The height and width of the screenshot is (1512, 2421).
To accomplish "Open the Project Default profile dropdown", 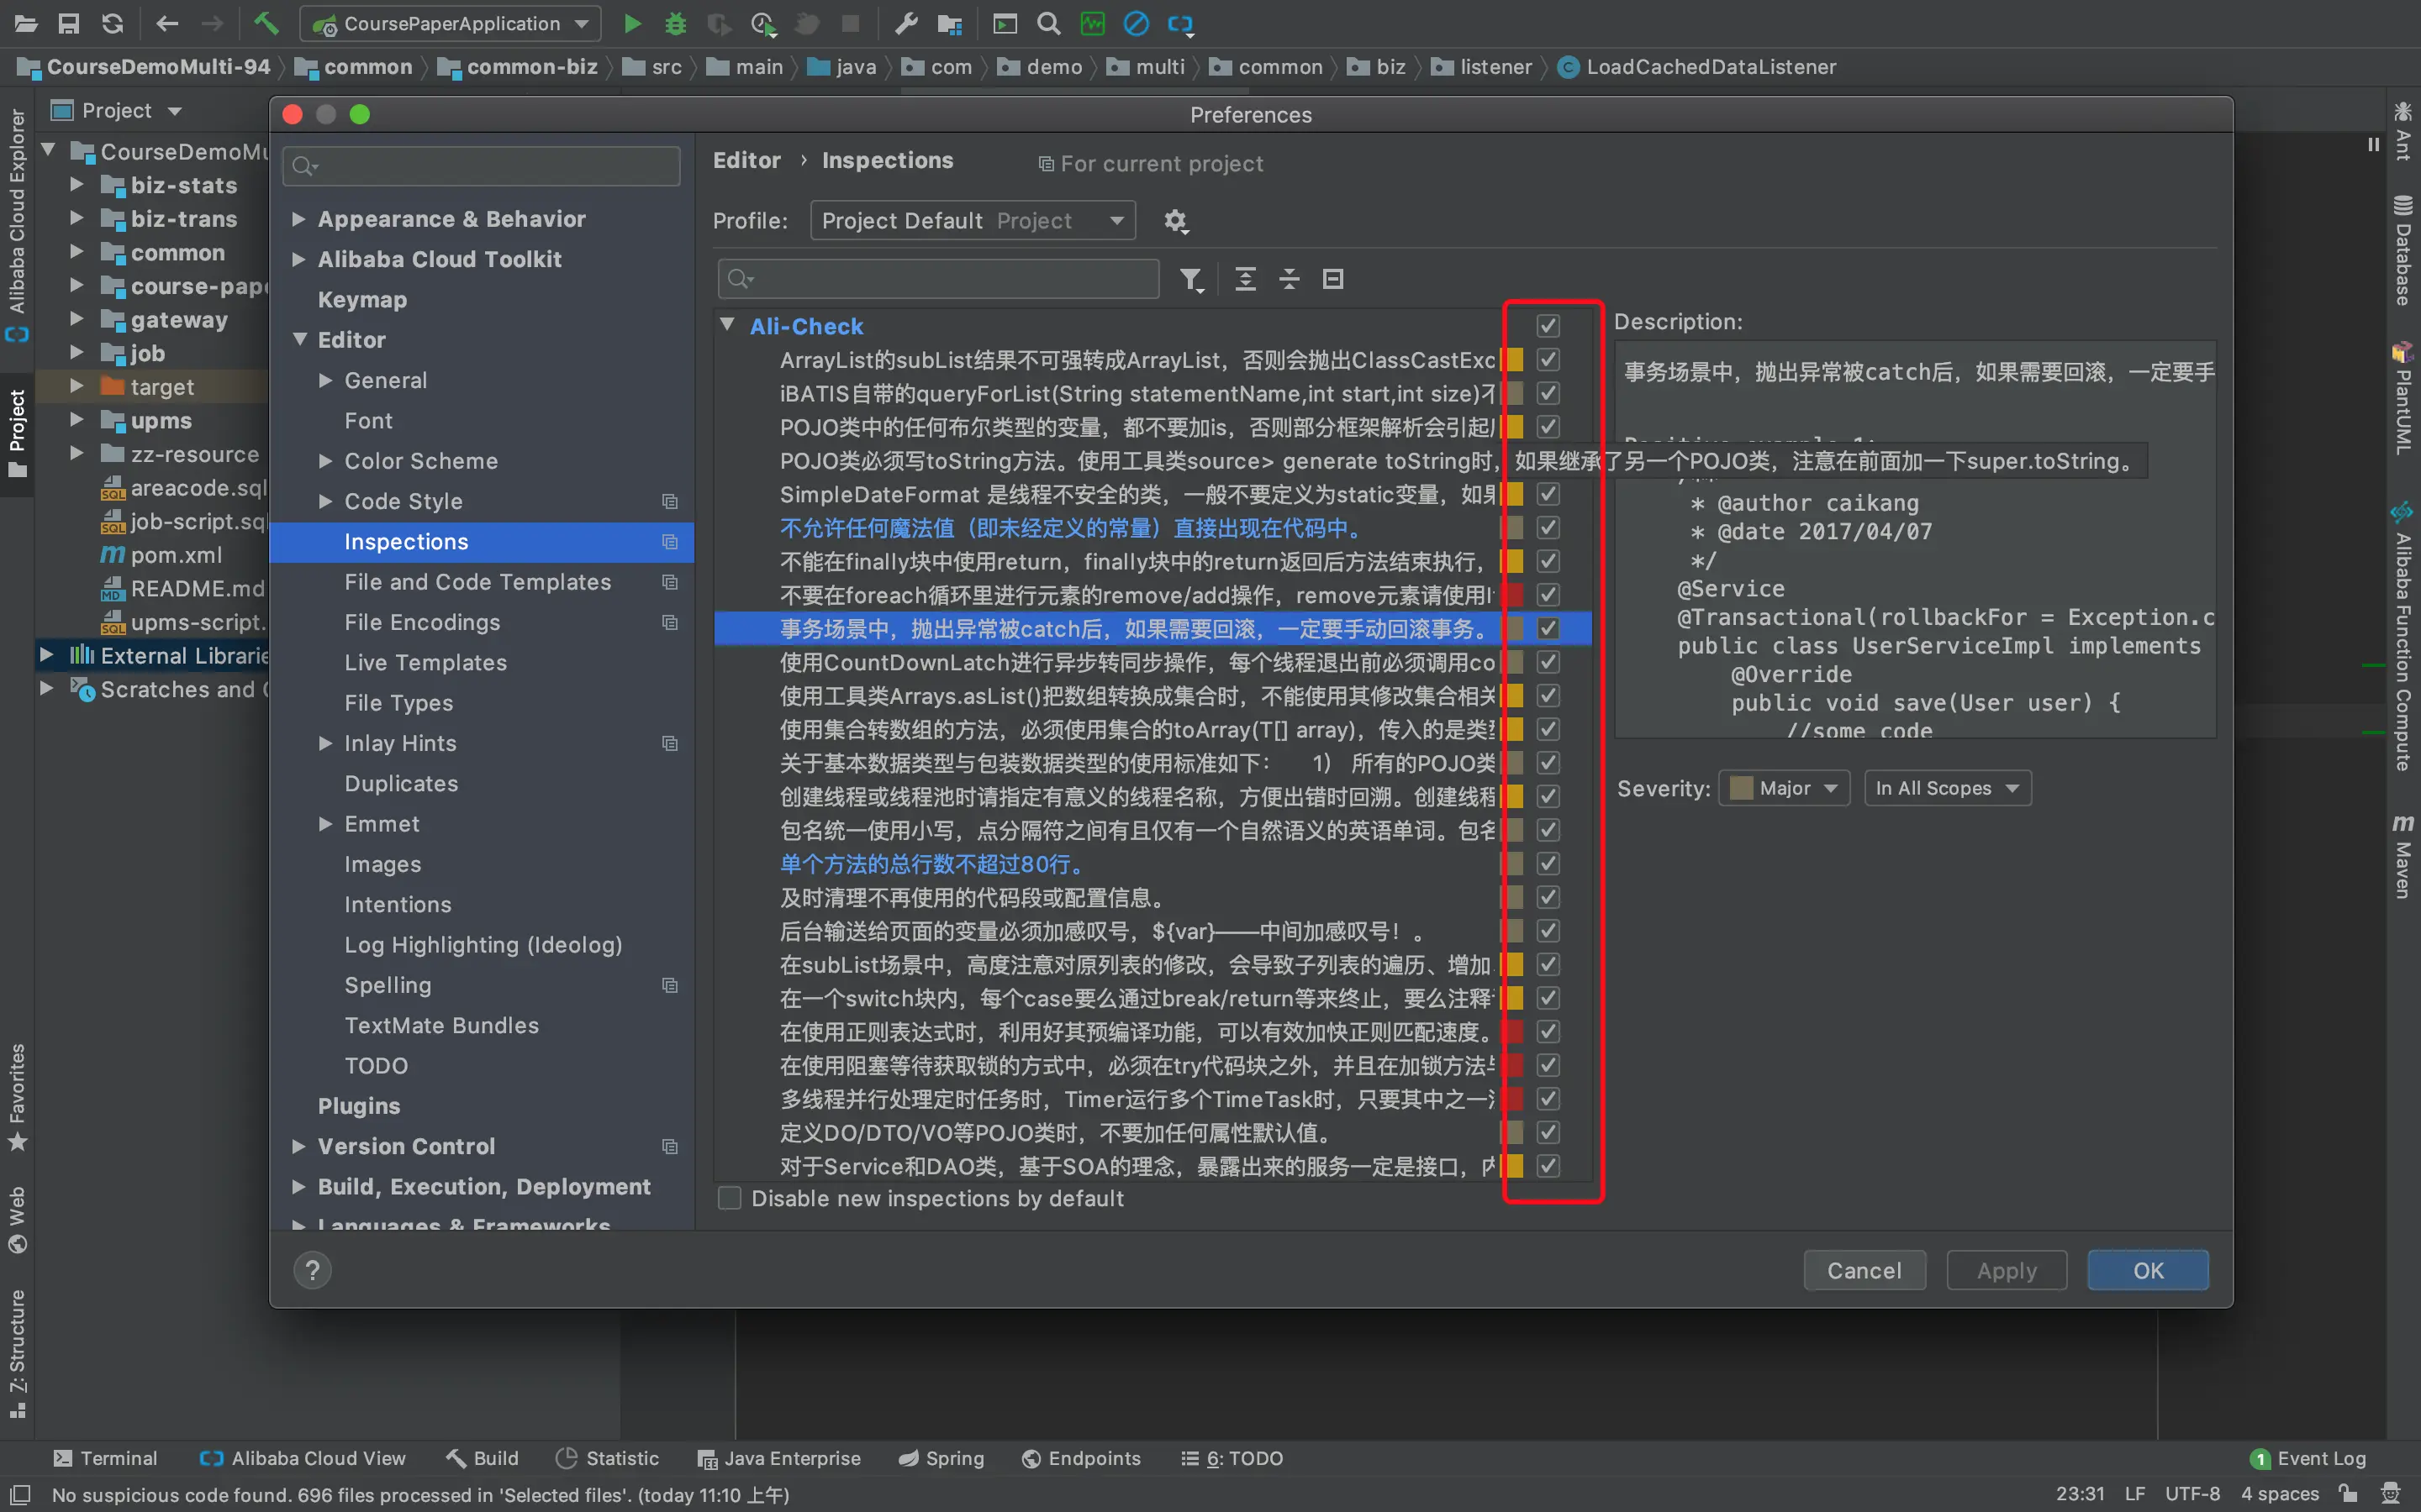I will 972,221.
